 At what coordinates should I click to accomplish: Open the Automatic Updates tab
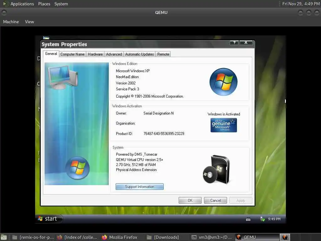pos(139,54)
